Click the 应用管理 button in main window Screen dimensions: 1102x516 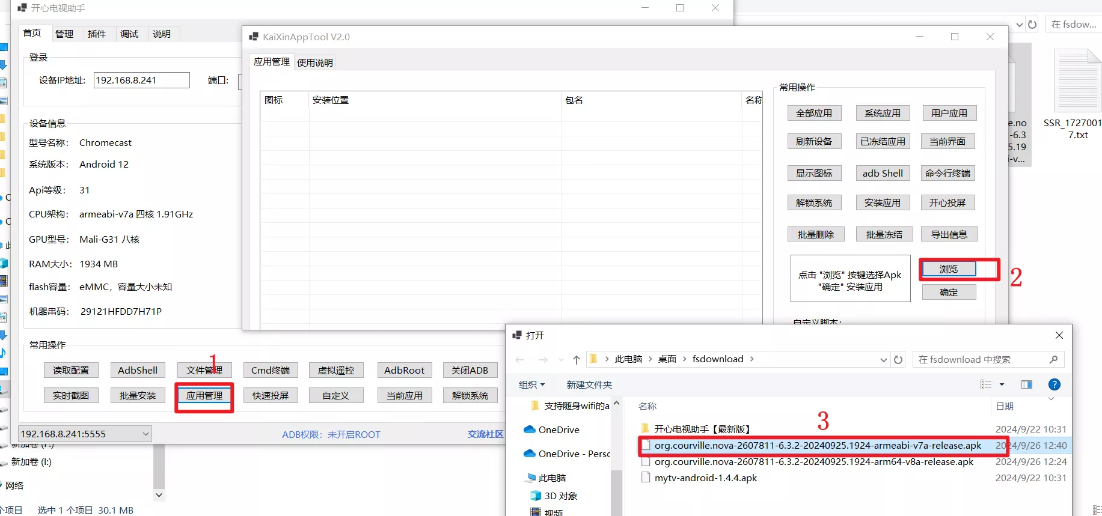coord(204,395)
